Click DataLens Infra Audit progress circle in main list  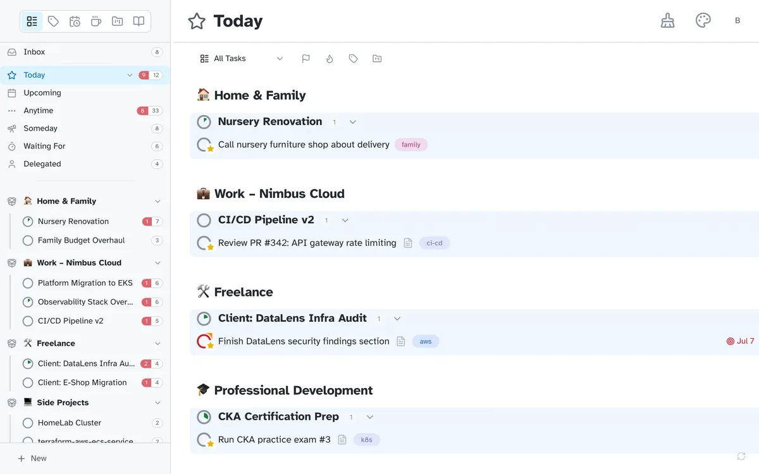click(204, 319)
